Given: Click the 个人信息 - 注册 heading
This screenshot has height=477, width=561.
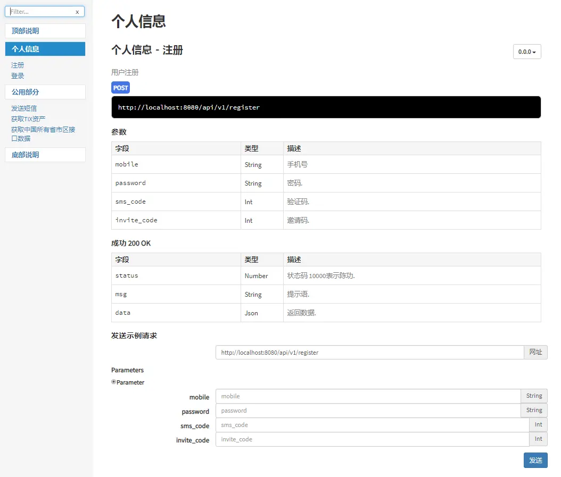Looking at the screenshot, I should [x=147, y=50].
